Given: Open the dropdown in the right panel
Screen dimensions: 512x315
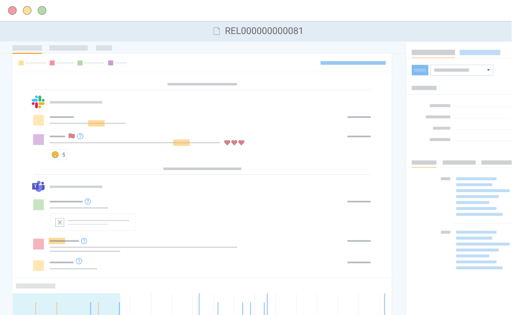Looking at the screenshot, I should [462, 70].
